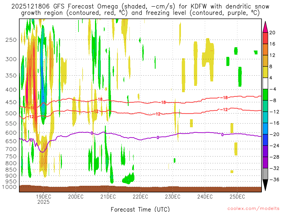282x212 pixels.
Task: Click the 350 pressure level label
Action: (x=11, y=76)
